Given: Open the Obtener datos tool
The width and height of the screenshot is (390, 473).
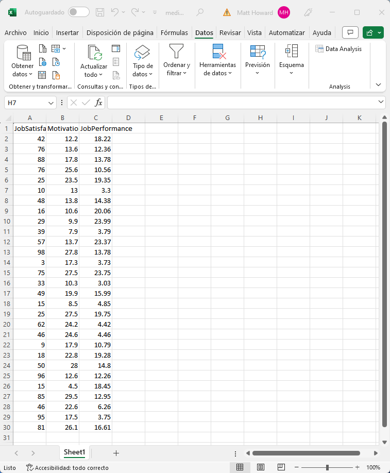Looking at the screenshot, I should pos(23,61).
